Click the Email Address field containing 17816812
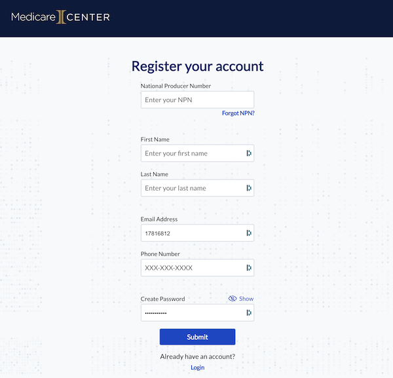The width and height of the screenshot is (393, 378). 193,233
